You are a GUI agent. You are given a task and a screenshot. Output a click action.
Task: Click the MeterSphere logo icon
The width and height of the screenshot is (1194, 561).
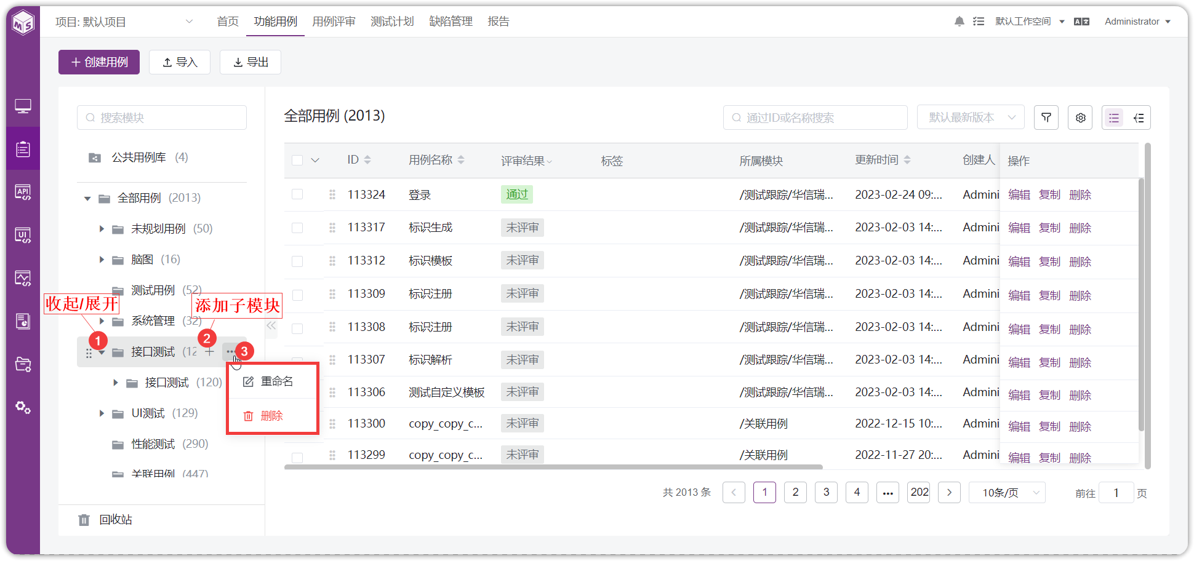[x=23, y=23]
